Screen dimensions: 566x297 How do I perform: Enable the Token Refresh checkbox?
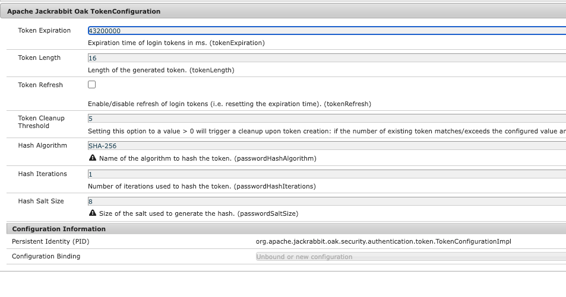[x=92, y=85]
